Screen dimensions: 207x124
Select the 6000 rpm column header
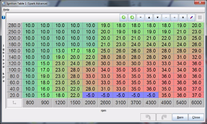coord(197,103)
